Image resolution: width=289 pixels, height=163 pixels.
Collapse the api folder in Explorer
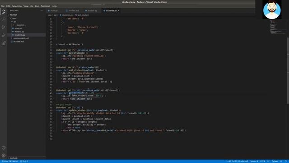click(14, 22)
